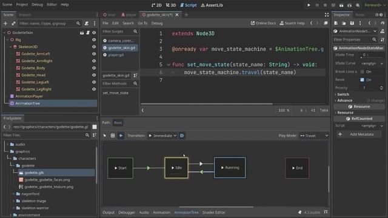Toggle distraction free mode icon

coord(327,15)
